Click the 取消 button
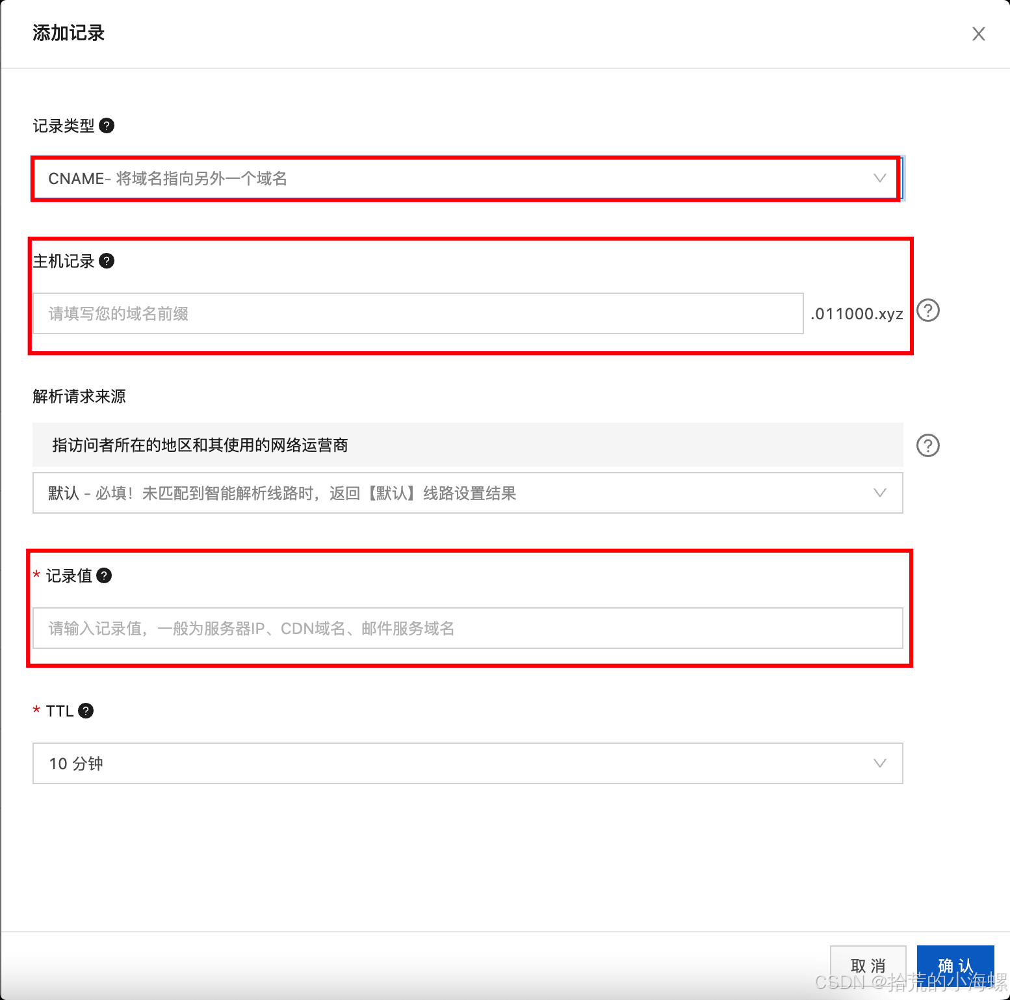 click(868, 966)
